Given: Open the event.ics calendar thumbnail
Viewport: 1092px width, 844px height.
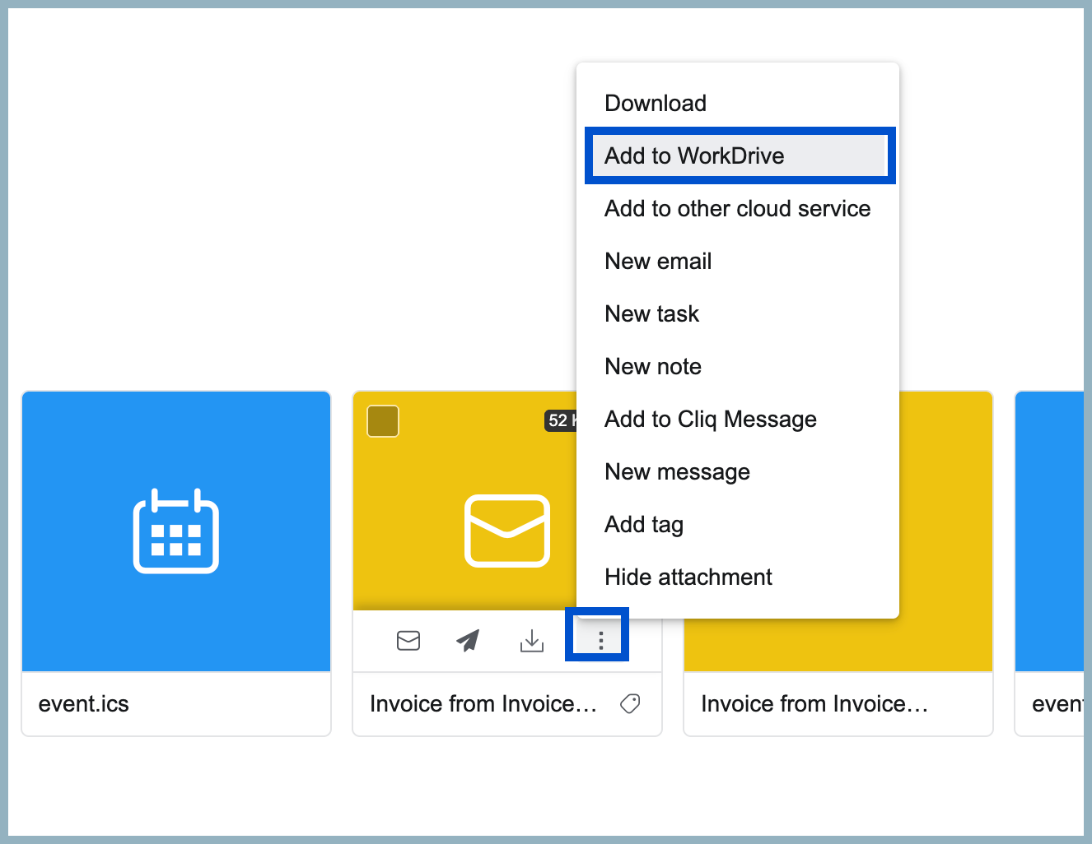Looking at the screenshot, I should [x=176, y=531].
